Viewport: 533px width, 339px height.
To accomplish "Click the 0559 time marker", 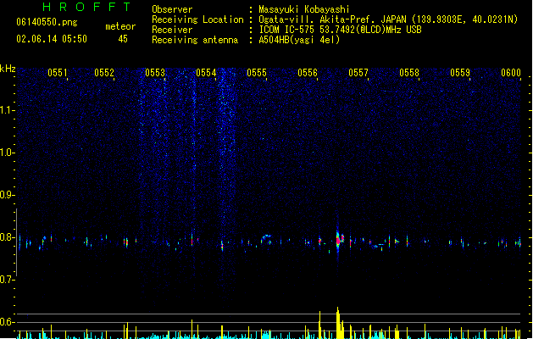I will 460,73.
